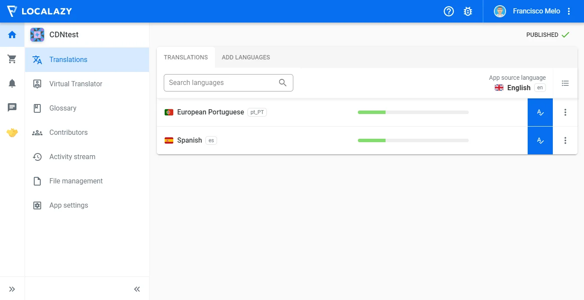Collapse the project sidebar panel
This screenshot has height=300, width=584.
pos(137,289)
